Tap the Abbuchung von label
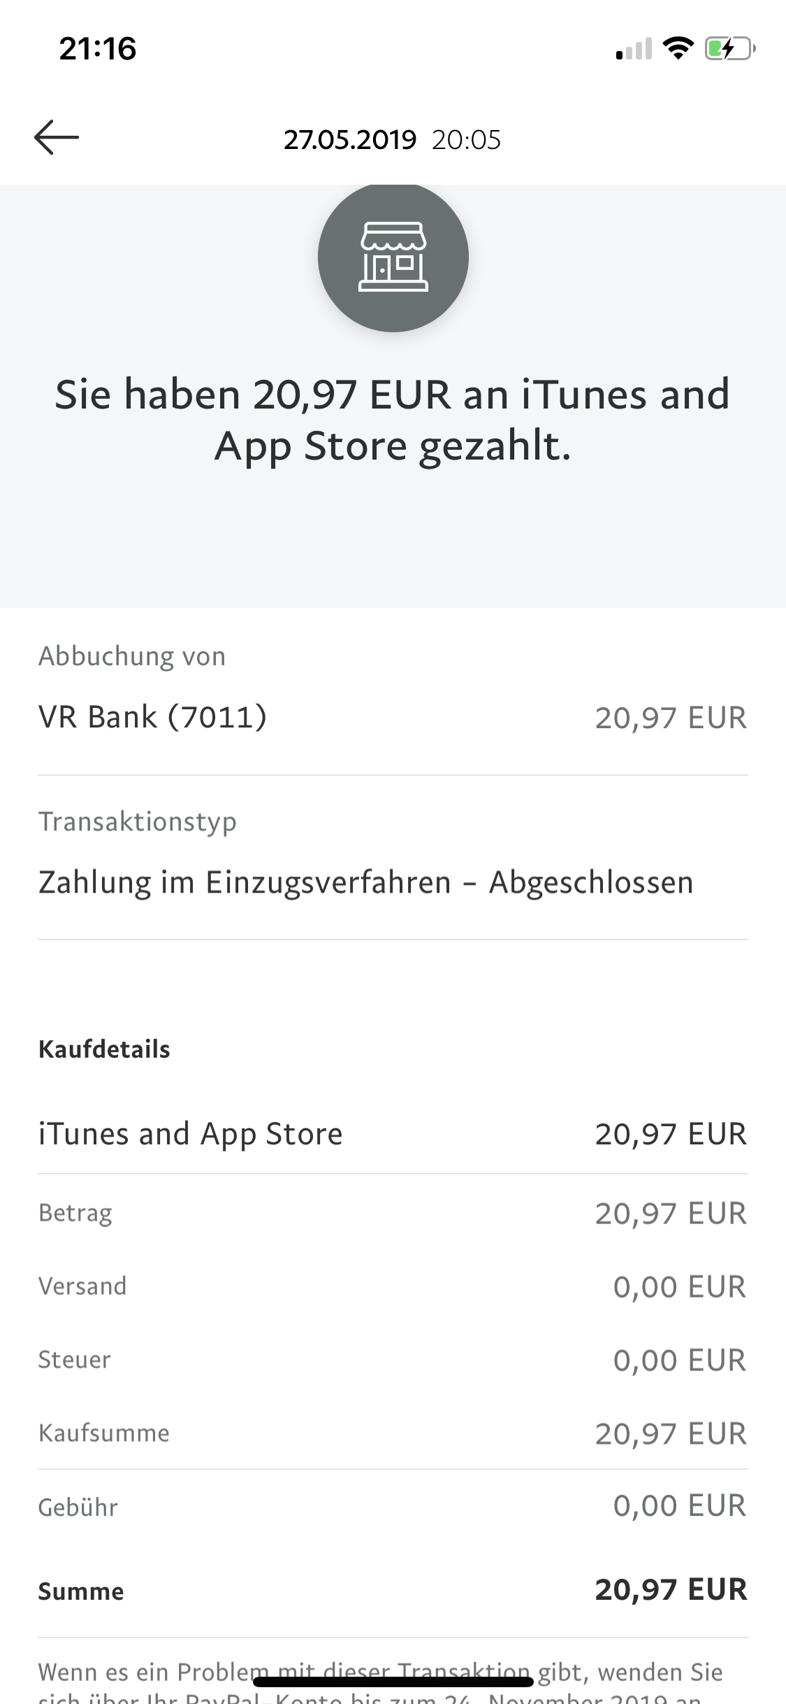 tap(132, 656)
